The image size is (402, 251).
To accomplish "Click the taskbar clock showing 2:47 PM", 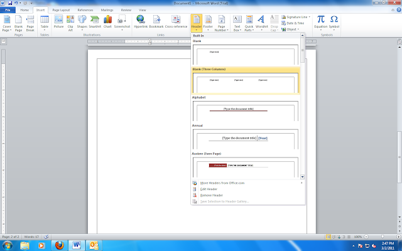I will point(388,245).
